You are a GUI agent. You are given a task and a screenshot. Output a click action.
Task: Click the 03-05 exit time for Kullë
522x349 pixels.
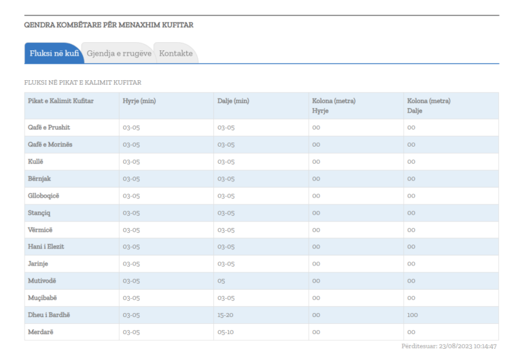point(226,162)
